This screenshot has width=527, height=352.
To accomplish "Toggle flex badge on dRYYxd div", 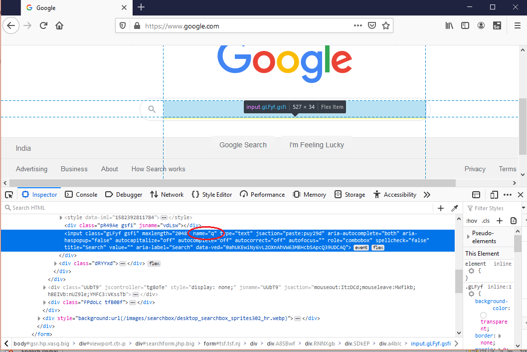I will coord(154,264).
